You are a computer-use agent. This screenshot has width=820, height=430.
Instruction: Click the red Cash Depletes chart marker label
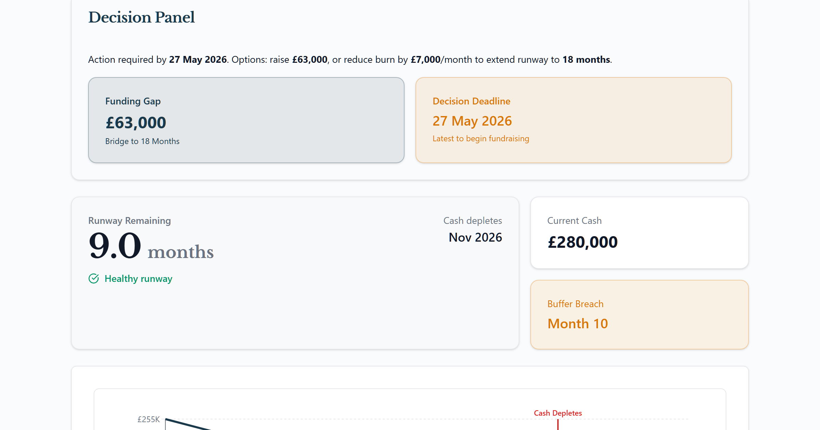click(x=558, y=413)
